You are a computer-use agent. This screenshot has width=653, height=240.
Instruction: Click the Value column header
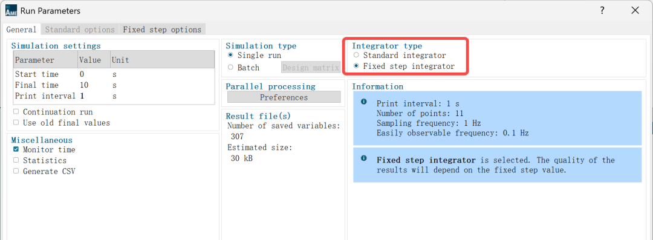coord(94,60)
